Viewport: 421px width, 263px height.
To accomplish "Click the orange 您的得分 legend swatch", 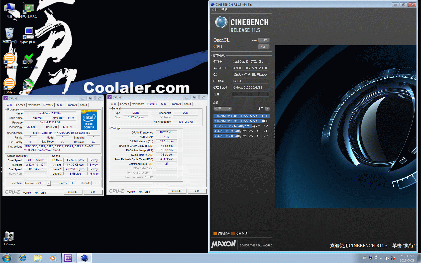I will (x=215, y=234).
